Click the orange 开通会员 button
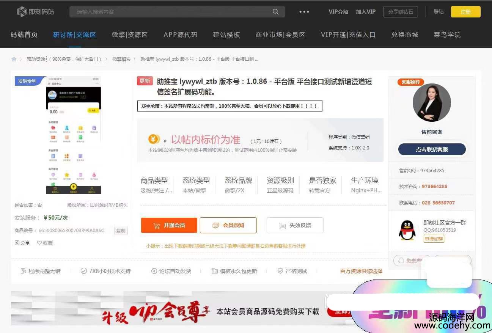Viewport: 492px width, 333px height. 169,225
